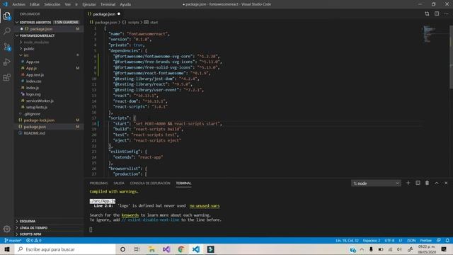Screen dimensions: 453x255
Task: Kill the terminal with trash icon
Action: [427, 183]
